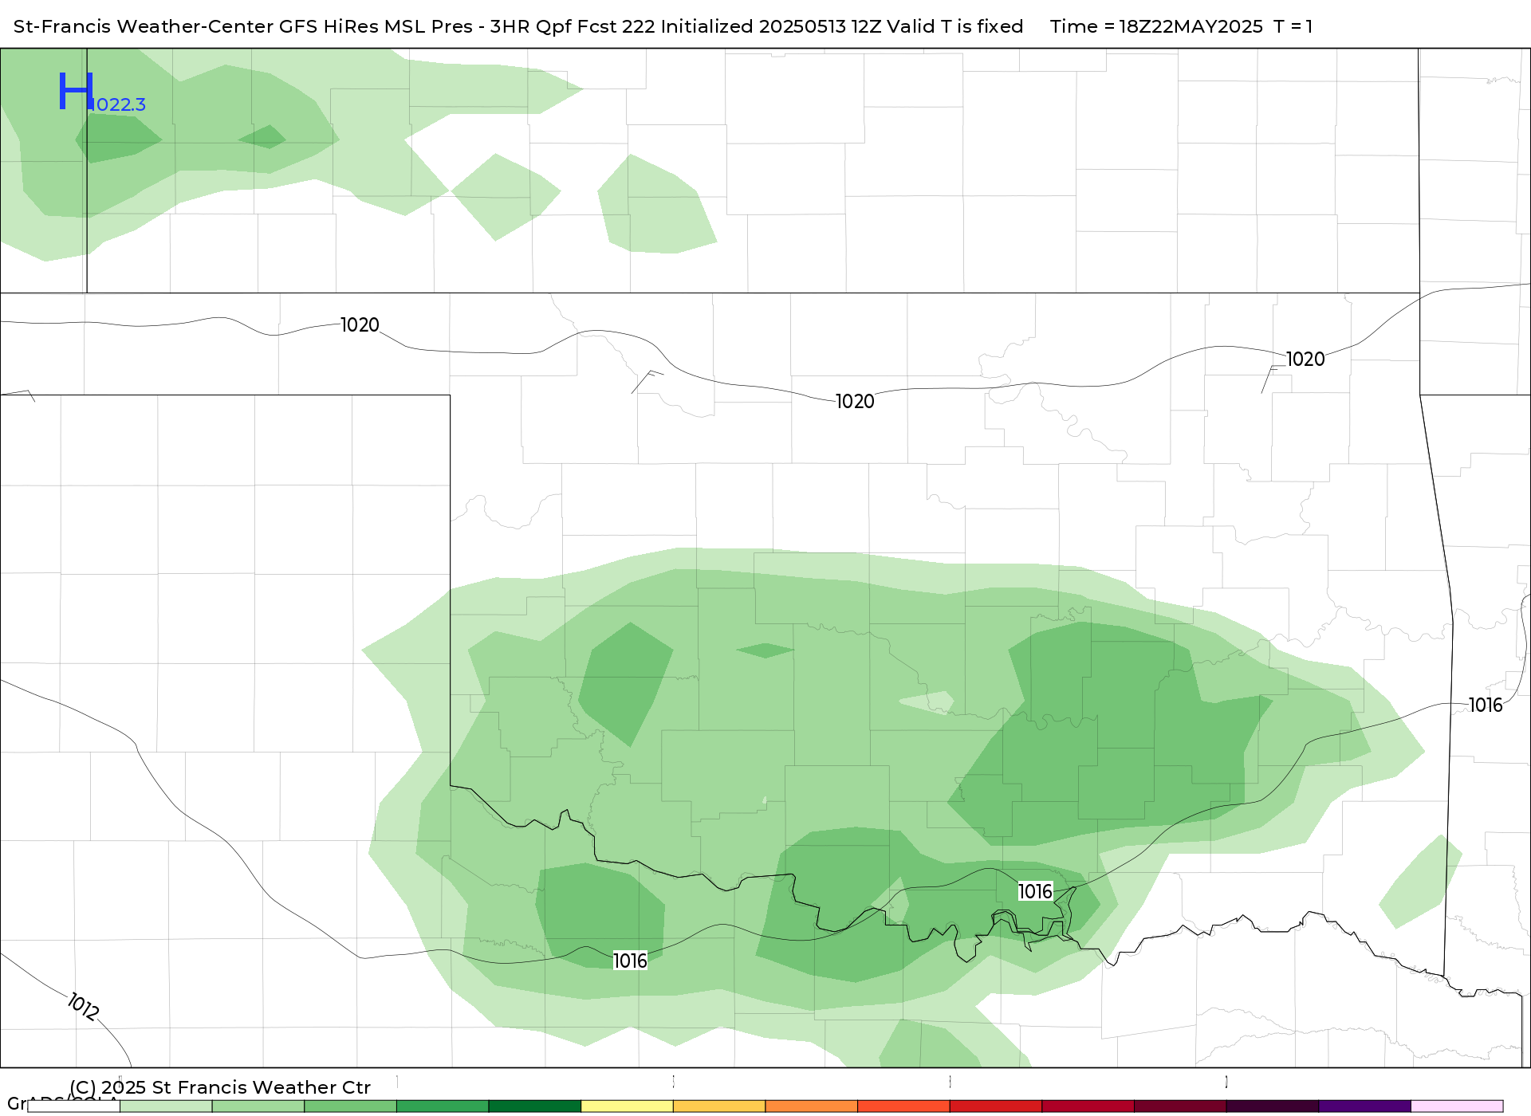The height and width of the screenshot is (1116, 1531).
Task: Select the palest green legend swatch
Action: tap(166, 1106)
